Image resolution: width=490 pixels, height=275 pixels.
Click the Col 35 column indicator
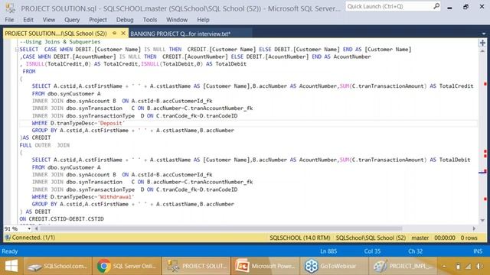tap(372, 251)
